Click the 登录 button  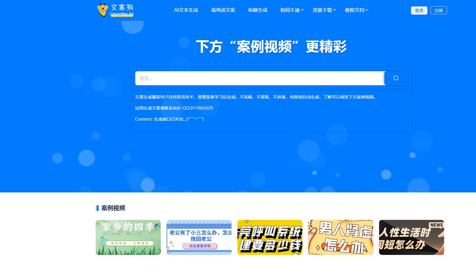(419, 10)
